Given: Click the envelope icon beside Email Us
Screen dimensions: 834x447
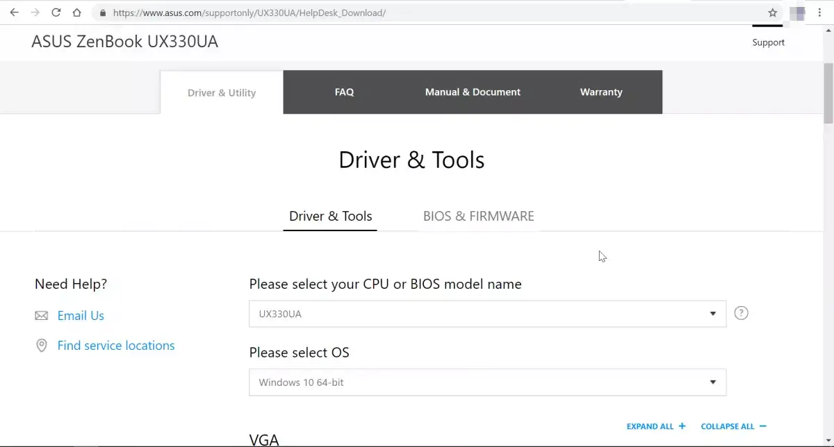Looking at the screenshot, I should (x=42, y=316).
